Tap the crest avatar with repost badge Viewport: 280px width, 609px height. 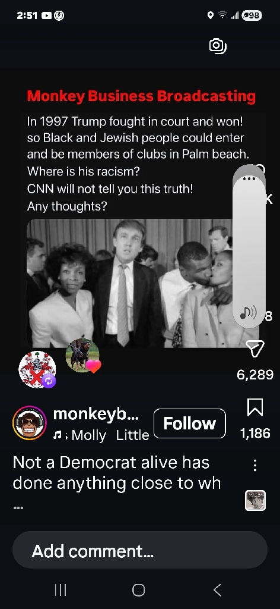(x=37, y=370)
